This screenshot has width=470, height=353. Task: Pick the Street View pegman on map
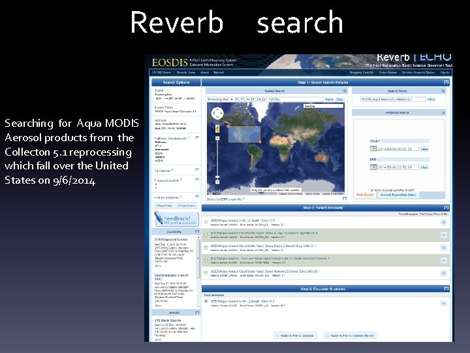217,129
